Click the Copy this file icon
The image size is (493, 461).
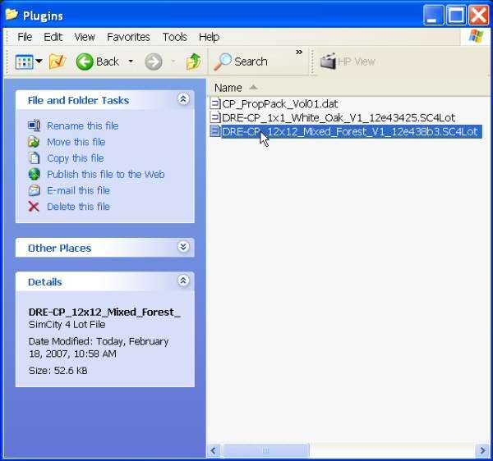[34, 157]
